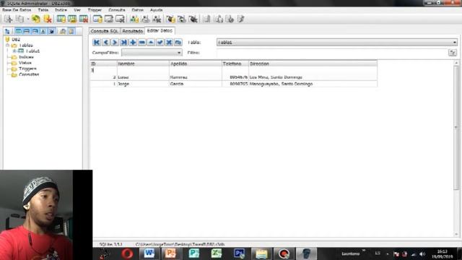Click the cell containing Jorge
This screenshot has width=462, height=260.
coord(143,84)
